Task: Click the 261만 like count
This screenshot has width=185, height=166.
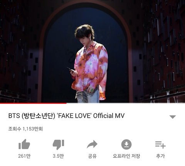Action: click(x=24, y=156)
